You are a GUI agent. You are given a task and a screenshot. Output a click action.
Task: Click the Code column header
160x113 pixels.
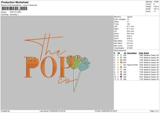click(x=141, y=53)
